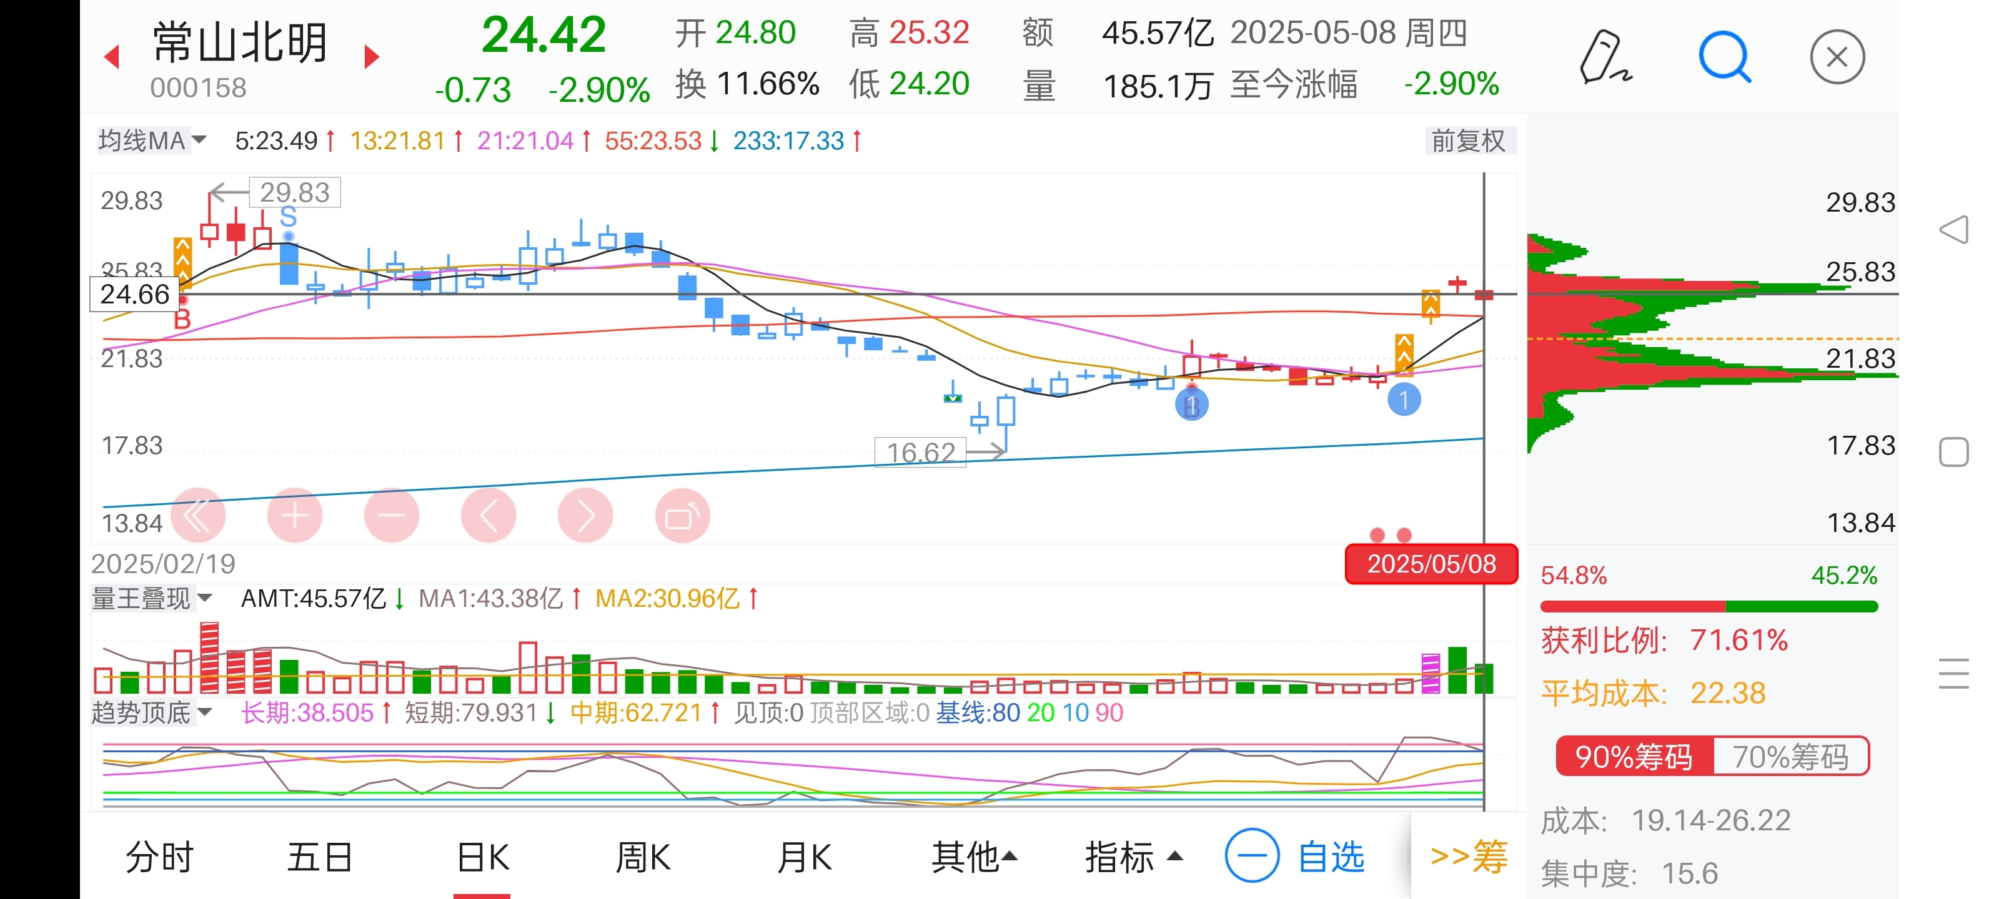Viewport: 2009px width, 899px height.
Task: Switch to 周K weekly candlestick tab
Action: coord(643,857)
